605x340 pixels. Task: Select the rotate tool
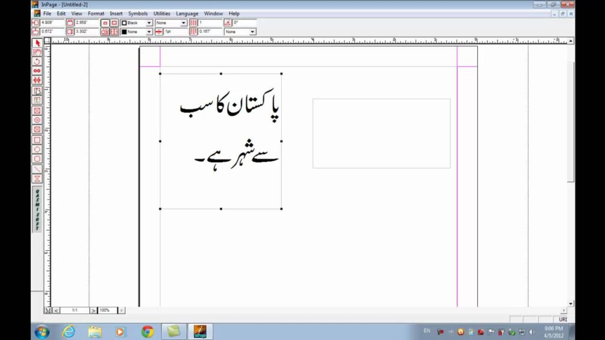pyautogui.click(x=37, y=61)
